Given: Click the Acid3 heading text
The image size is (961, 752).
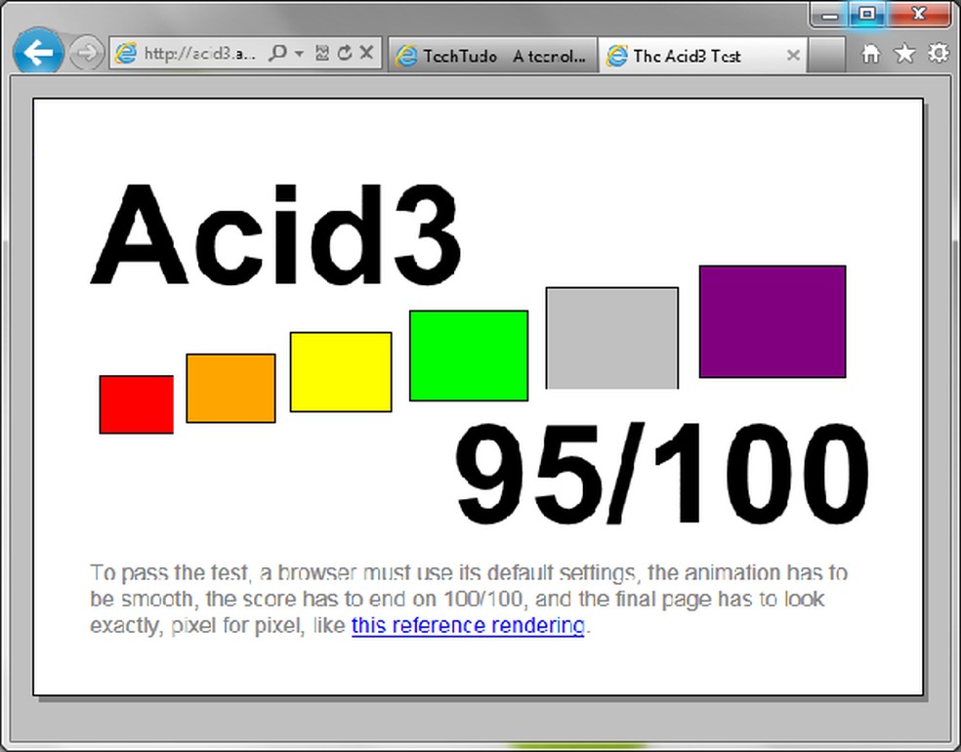Looking at the screenshot, I should pyautogui.click(x=275, y=236).
